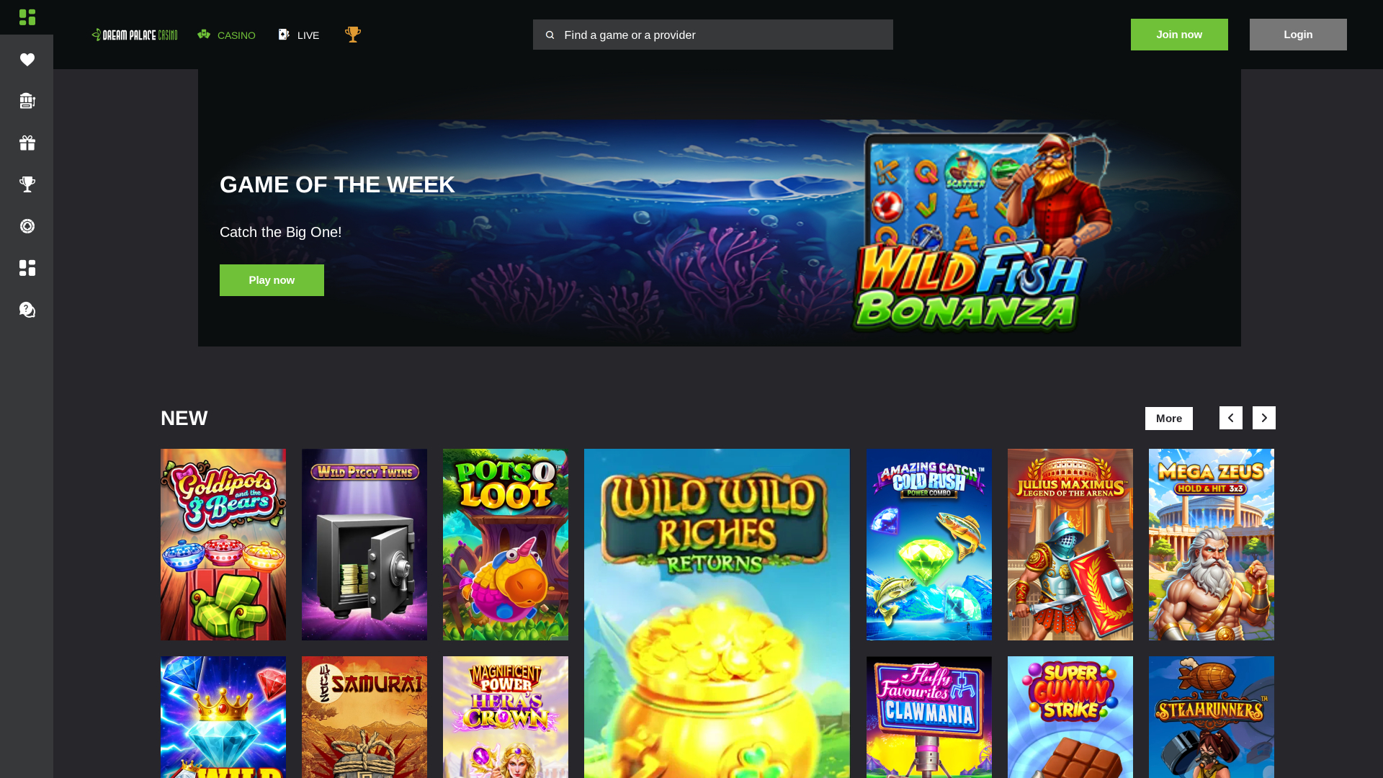Click the green dashboard icon at top left
This screenshot has width=1383, height=778.
click(27, 17)
